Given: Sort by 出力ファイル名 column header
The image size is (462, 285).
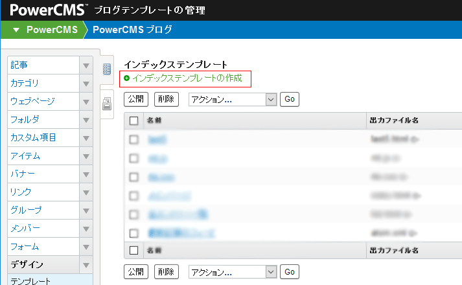Looking at the screenshot, I should click(394, 120).
